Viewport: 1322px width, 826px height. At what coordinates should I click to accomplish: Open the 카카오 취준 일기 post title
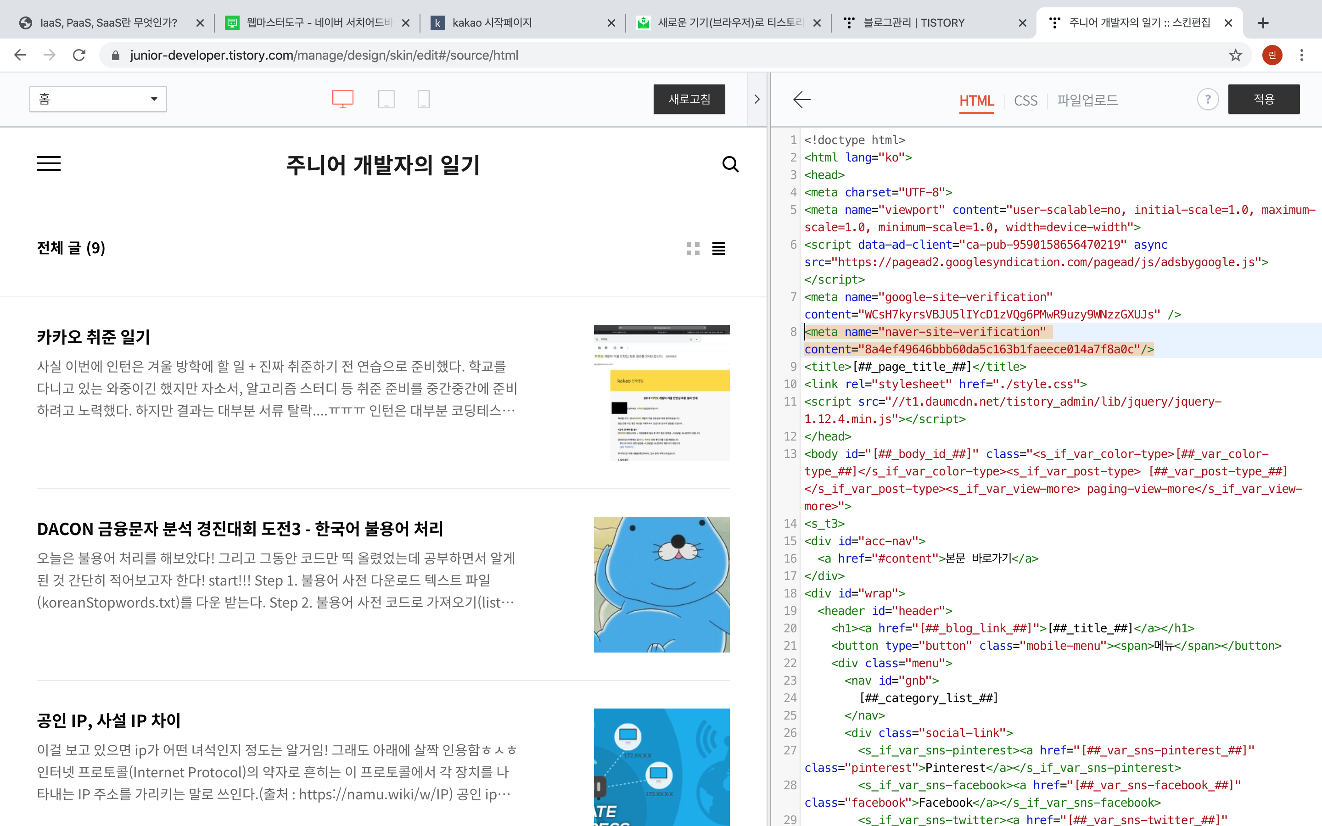94,336
